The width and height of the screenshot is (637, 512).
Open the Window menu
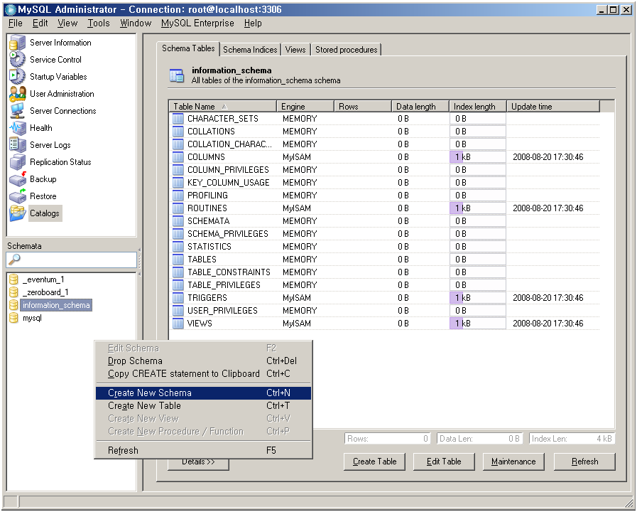coord(136,23)
